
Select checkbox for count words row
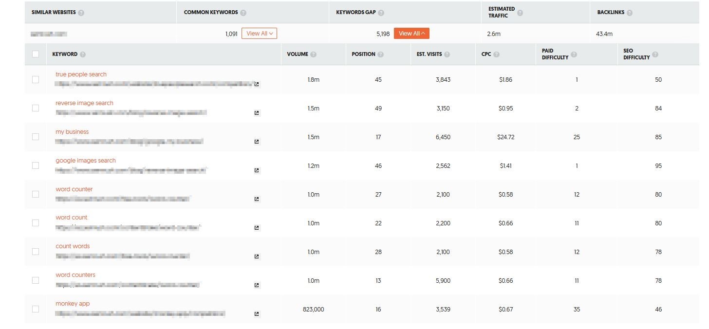point(36,252)
